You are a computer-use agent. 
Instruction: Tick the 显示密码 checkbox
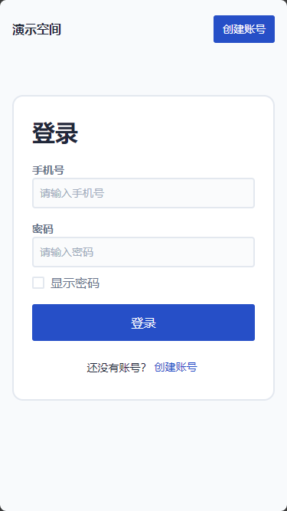pos(38,283)
